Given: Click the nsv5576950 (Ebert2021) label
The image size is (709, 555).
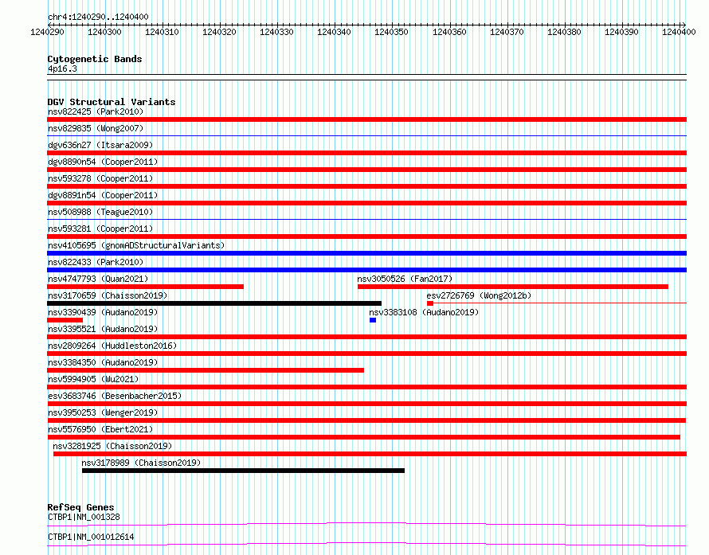Looking at the screenshot, I should tap(100, 429).
